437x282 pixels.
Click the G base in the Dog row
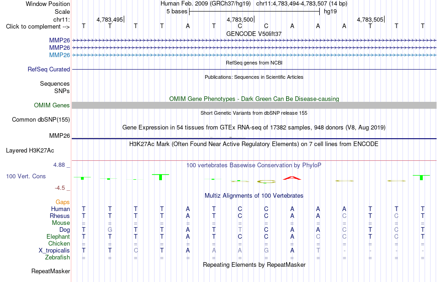[x=110, y=230]
